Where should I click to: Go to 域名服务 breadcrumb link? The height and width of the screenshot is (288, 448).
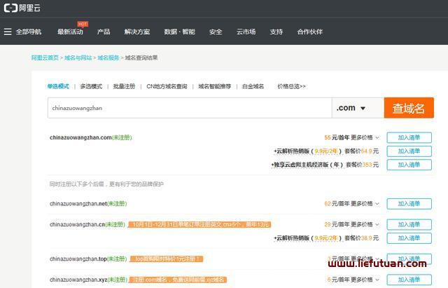click(x=108, y=57)
